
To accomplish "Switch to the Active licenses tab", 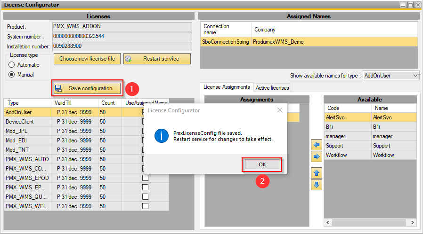I will pos(272,87).
